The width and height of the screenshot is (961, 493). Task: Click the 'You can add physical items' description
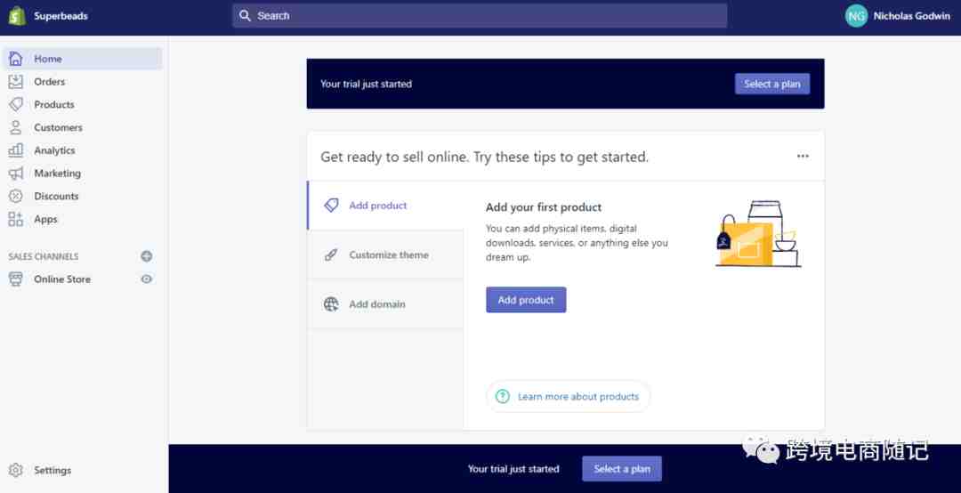tap(577, 243)
